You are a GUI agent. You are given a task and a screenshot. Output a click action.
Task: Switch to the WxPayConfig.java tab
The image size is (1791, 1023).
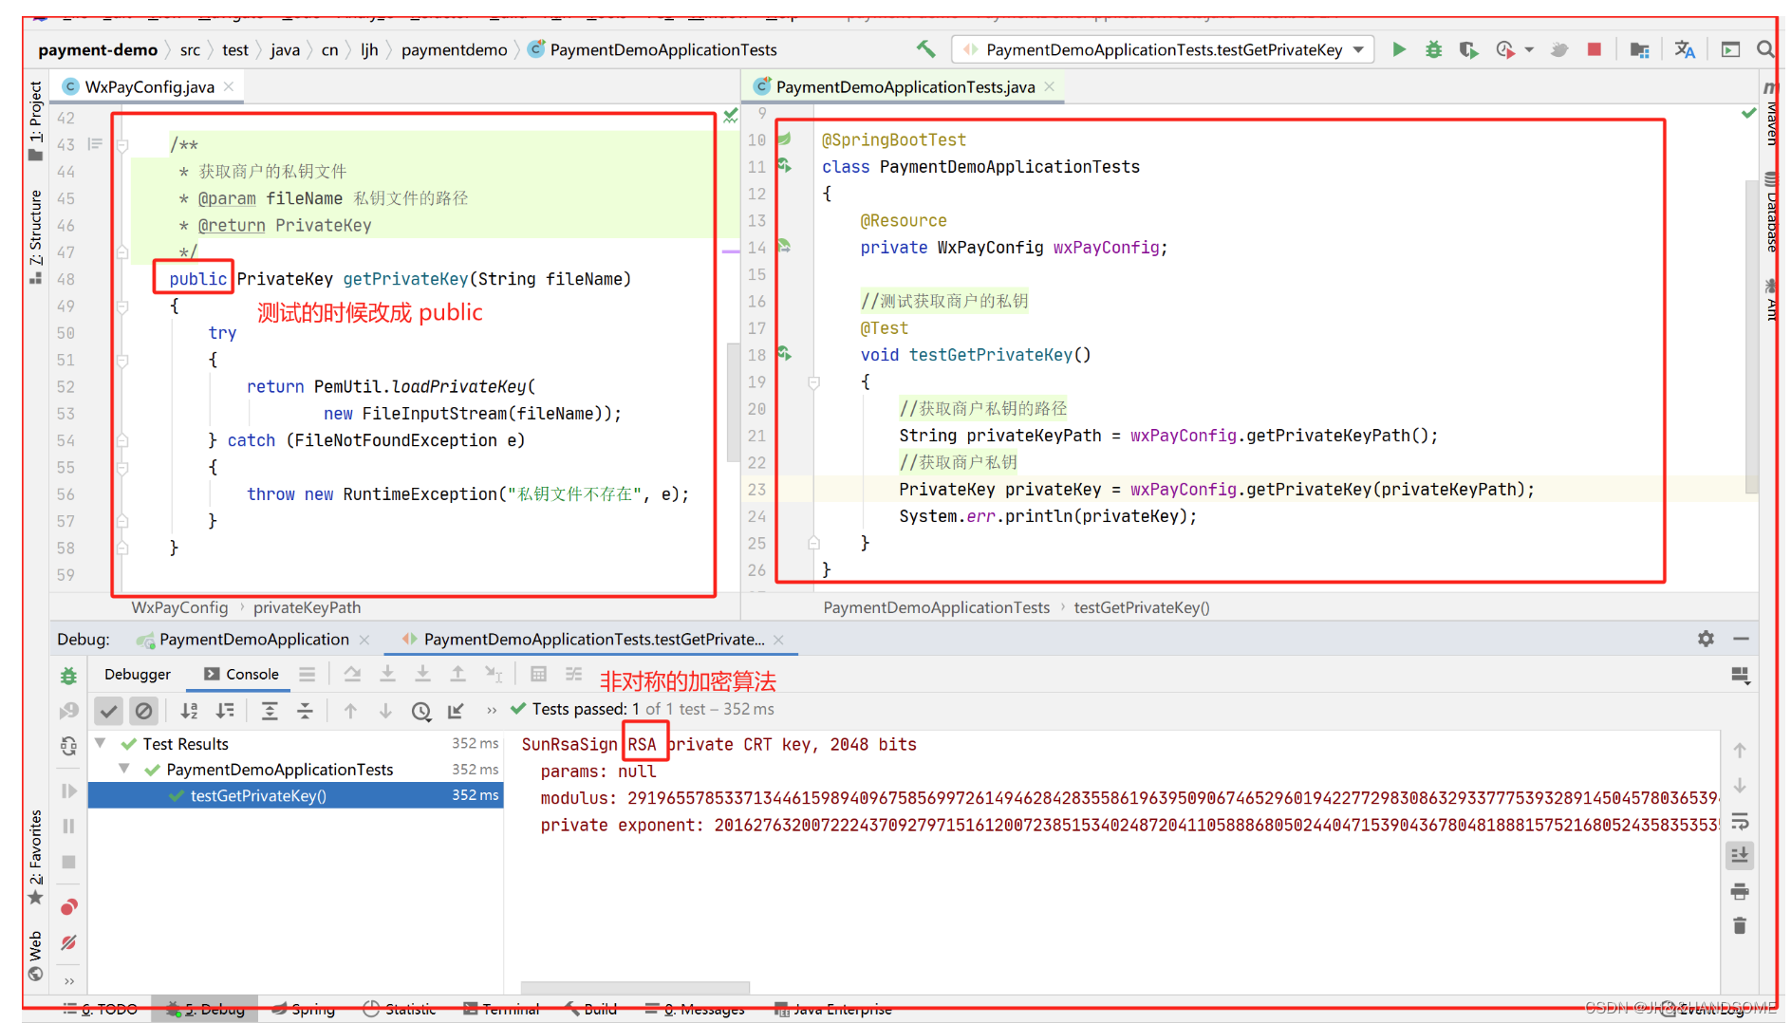coord(148,86)
